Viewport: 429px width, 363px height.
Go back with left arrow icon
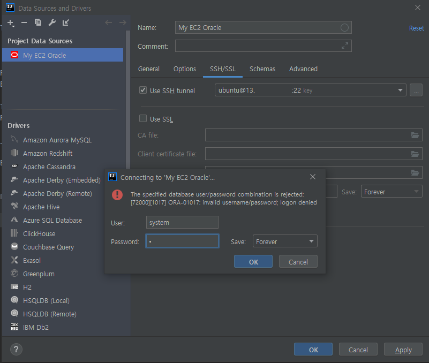pyautogui.click(x=109, y=22)
